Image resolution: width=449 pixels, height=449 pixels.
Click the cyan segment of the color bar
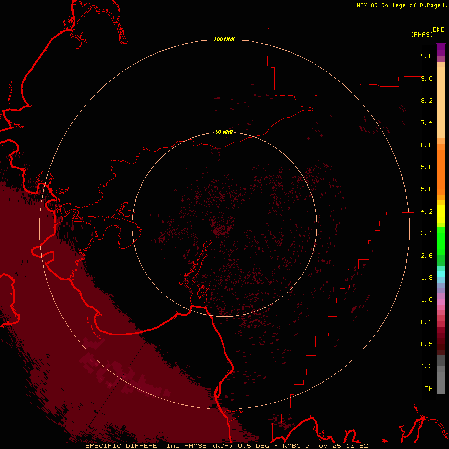tap(441, 274)
